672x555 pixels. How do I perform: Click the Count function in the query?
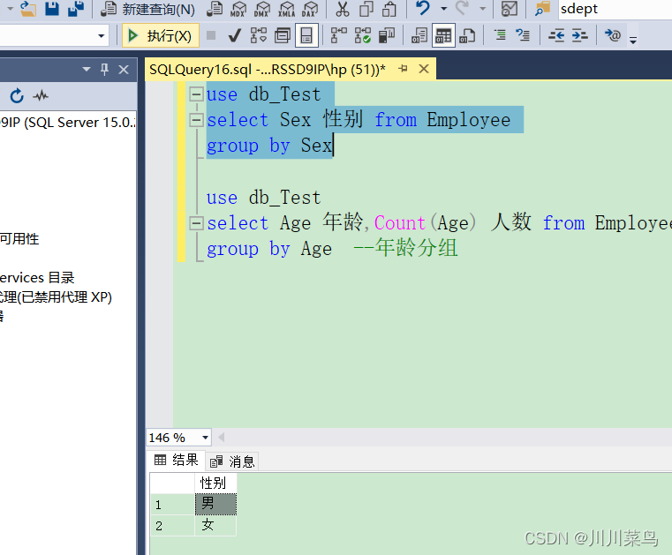(400, 223)
